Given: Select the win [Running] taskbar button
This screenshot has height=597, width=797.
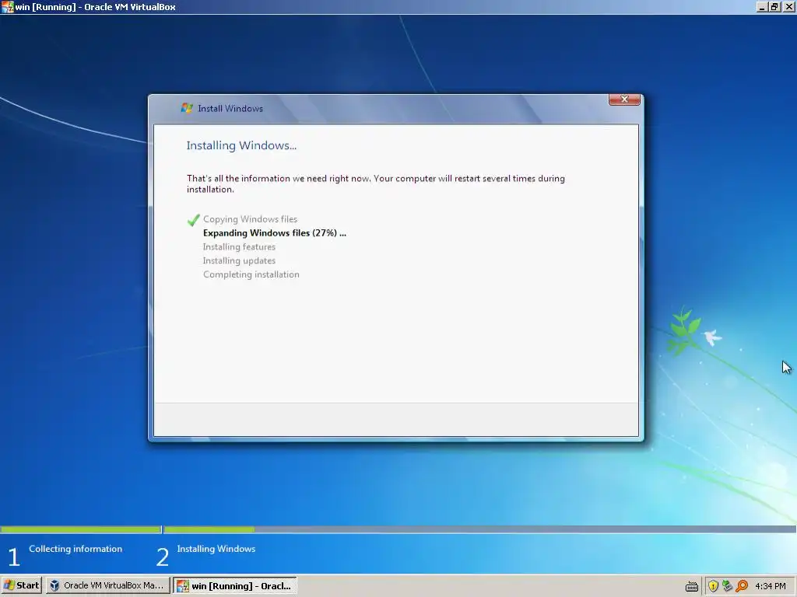Looking at the screenshot, I should (235, 586).
